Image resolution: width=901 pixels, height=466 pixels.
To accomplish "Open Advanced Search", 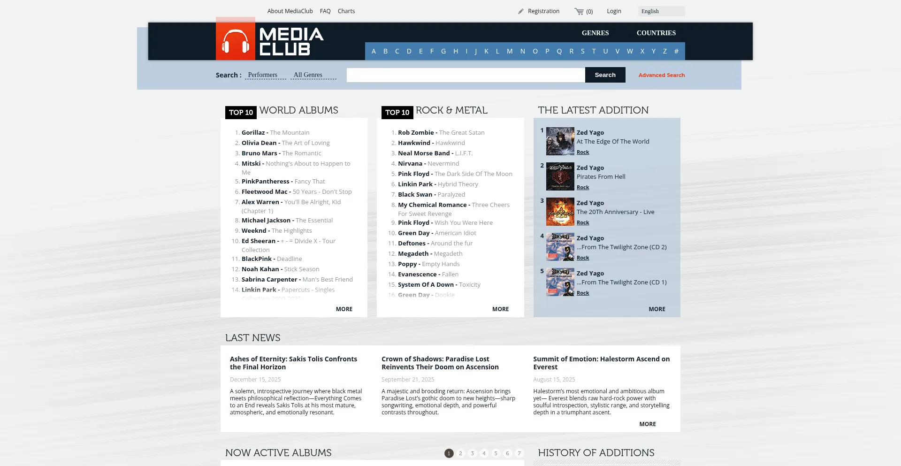I will pos(662,75).
